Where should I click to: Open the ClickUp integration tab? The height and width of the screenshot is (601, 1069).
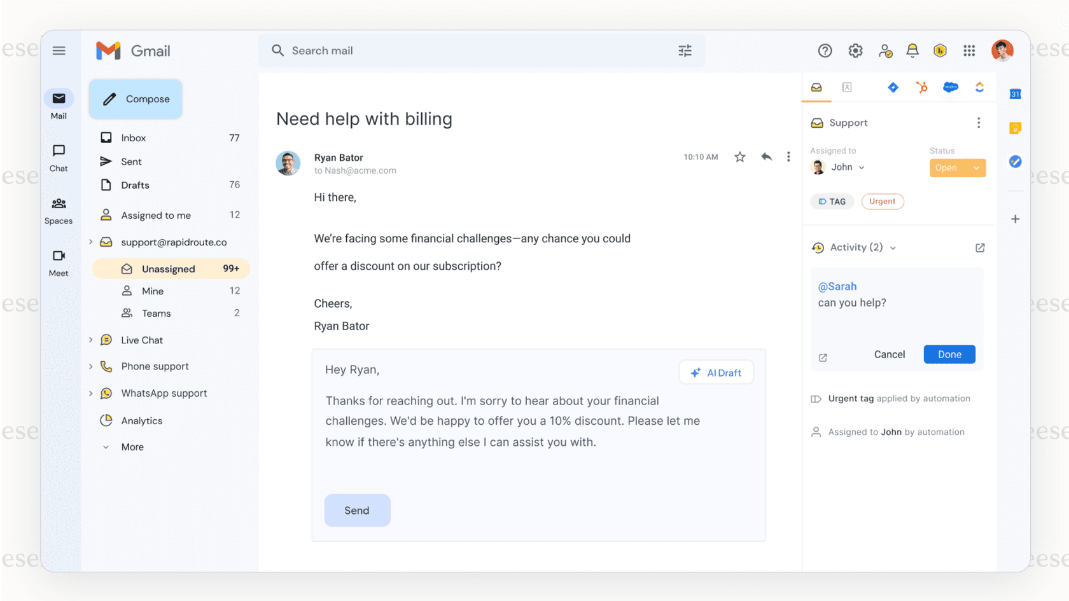[979, 87]
